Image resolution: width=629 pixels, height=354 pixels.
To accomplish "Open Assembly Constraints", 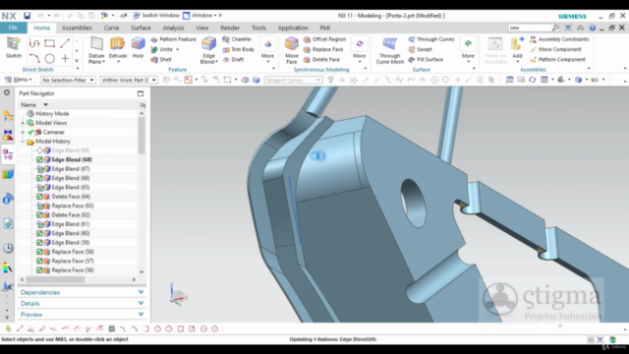I will tap(559, 39).
